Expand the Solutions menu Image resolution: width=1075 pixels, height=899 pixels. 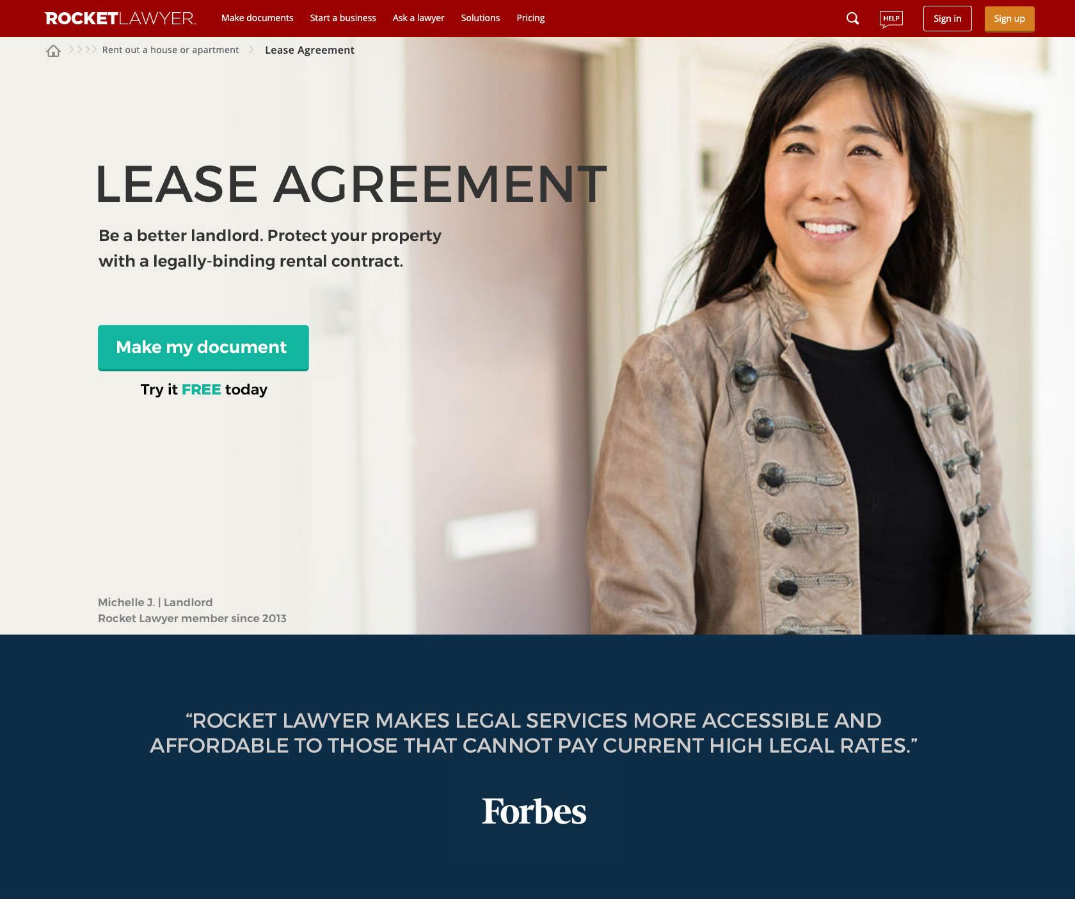tap(481, 18)
